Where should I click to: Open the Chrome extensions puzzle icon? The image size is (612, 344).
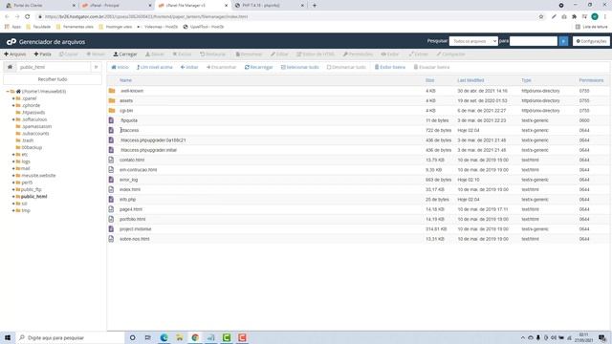pyautogui.click(x=574, y=16)
